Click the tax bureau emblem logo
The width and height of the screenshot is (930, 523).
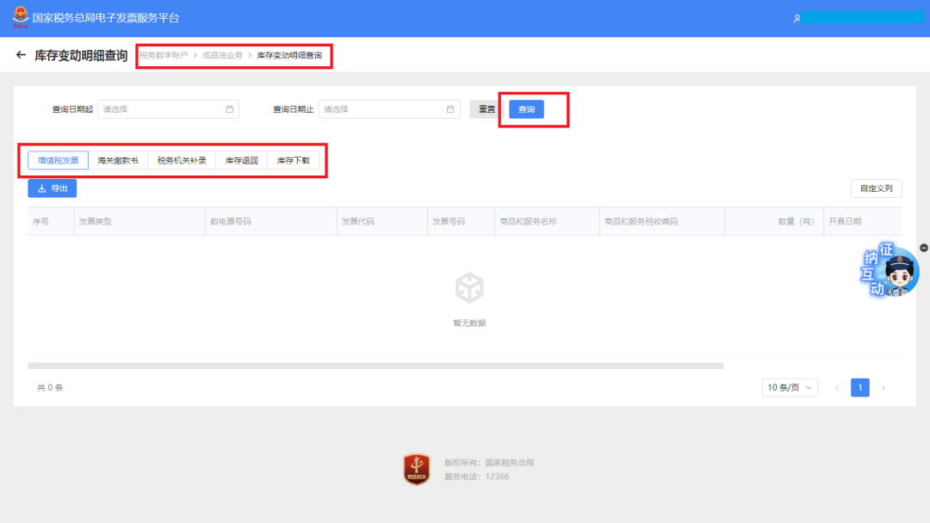[x=20, y=17]
